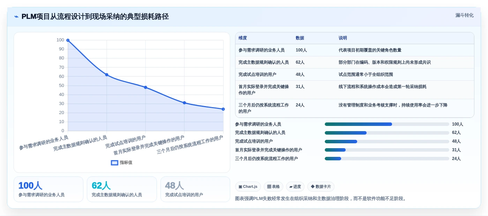Click description 代表项目初期覆盖的关键角色数量
Image resolution: width=488 pixels, height=216 pixels.
coord(370,50)
